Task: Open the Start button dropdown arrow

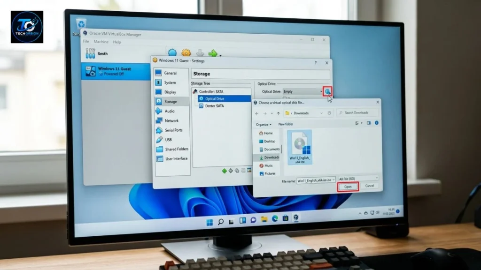Action: pyautogui.click(x=221, y=55)
